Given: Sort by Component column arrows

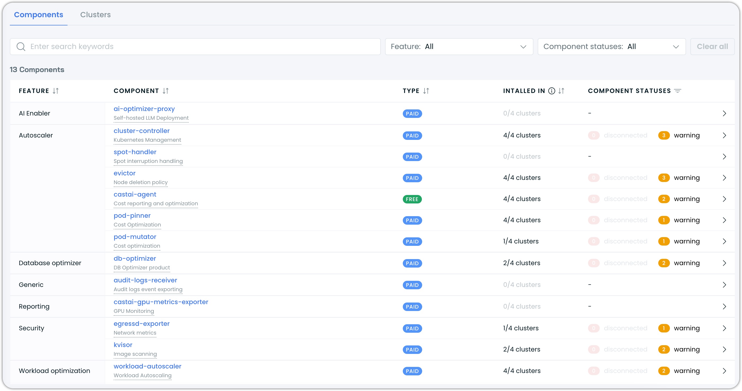Looking at the screenshot, I should coord(165,91).
